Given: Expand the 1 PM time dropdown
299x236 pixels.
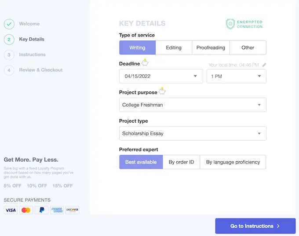Looking at the screenshot, I should coord(236,76).
